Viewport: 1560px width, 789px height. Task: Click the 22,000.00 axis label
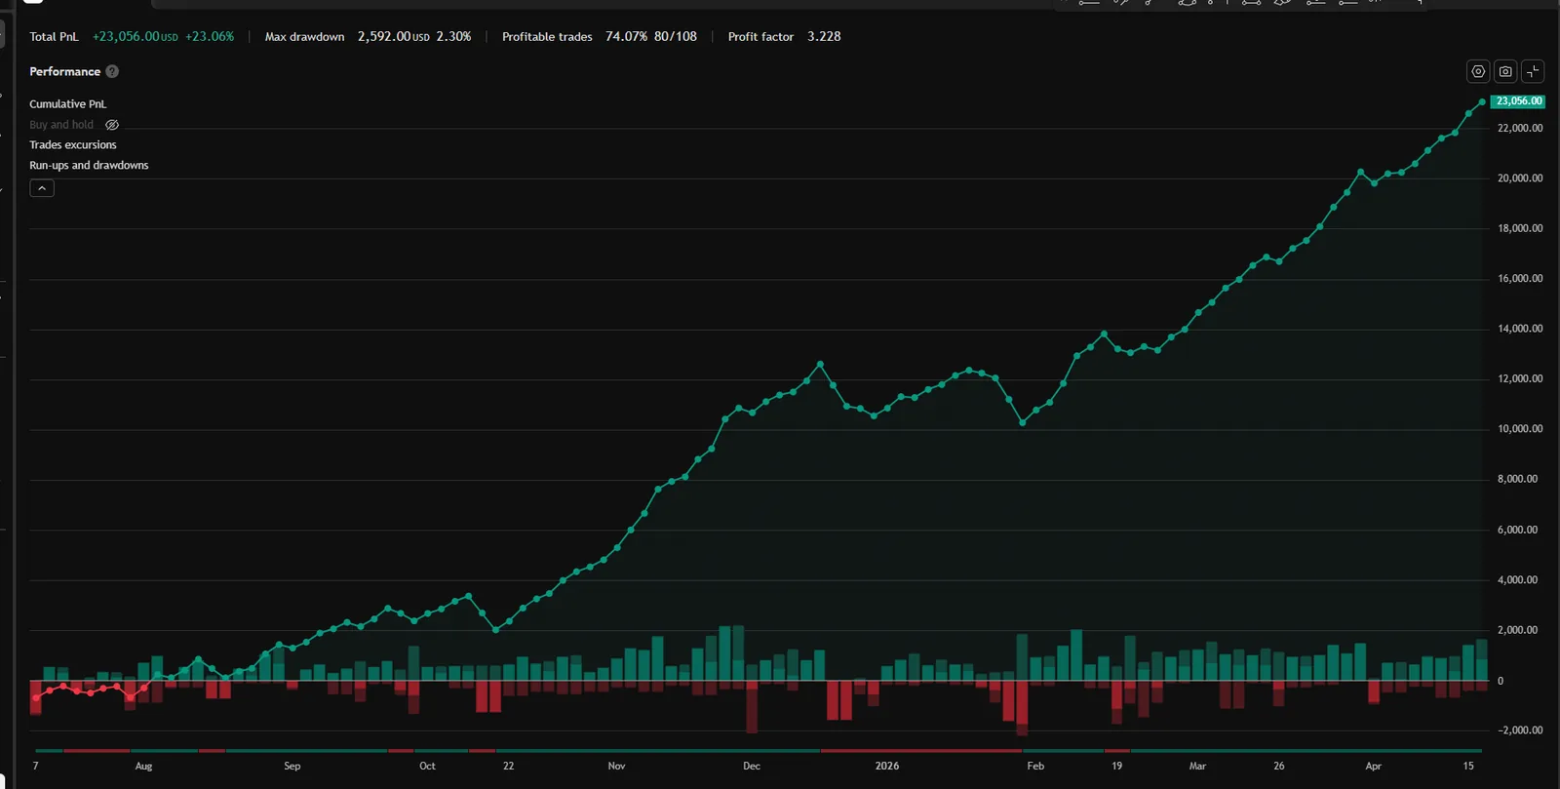[1520, 128]
